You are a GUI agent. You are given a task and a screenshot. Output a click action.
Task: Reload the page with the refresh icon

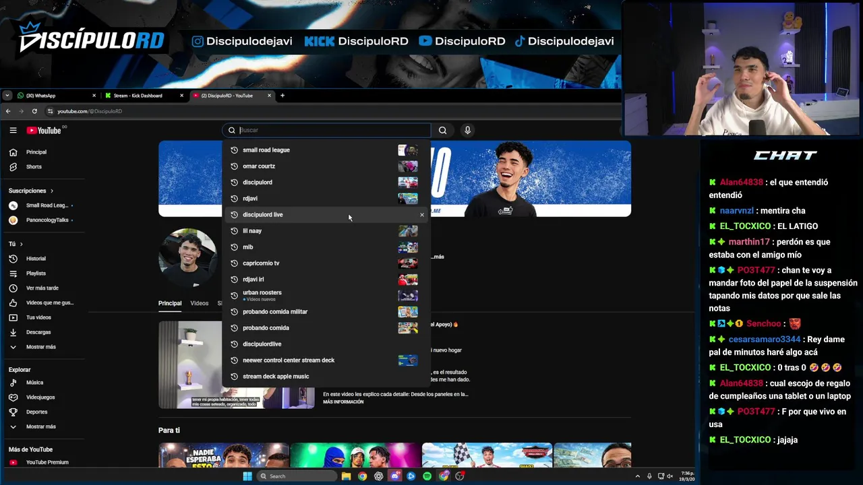(x=34, y=111)
